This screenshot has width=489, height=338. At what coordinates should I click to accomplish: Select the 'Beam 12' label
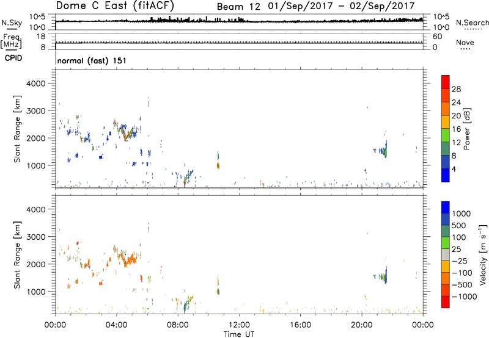pos(238,7)
